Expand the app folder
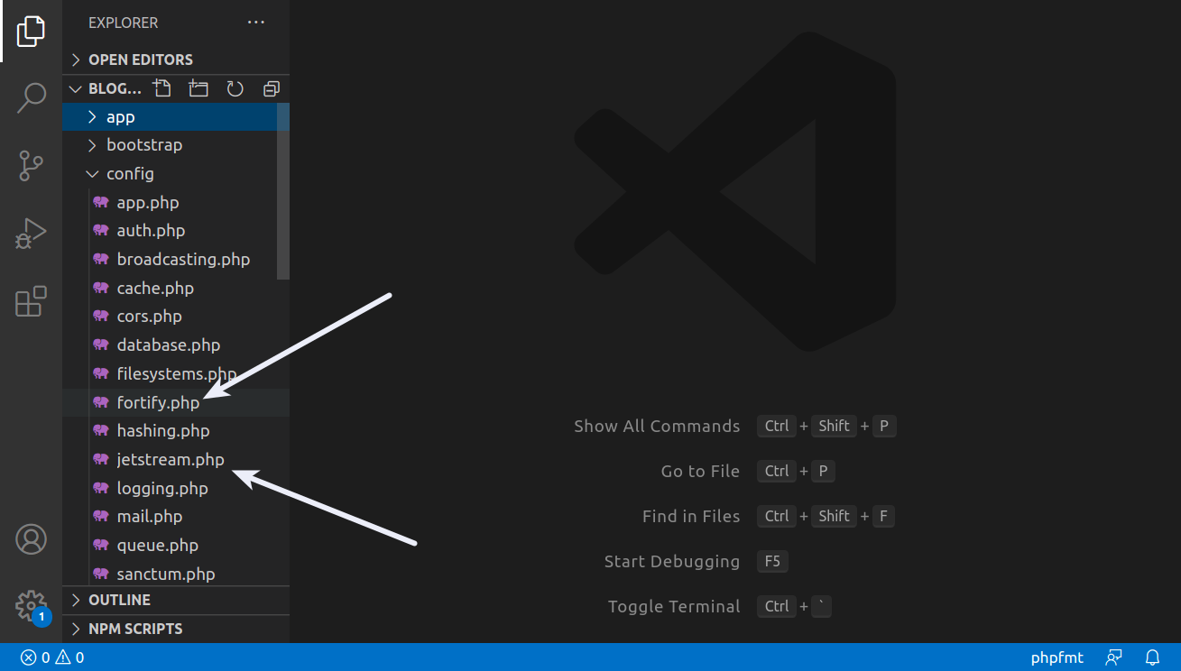Viewport: 1181px width, 671px height. click(x=120, y=117)
